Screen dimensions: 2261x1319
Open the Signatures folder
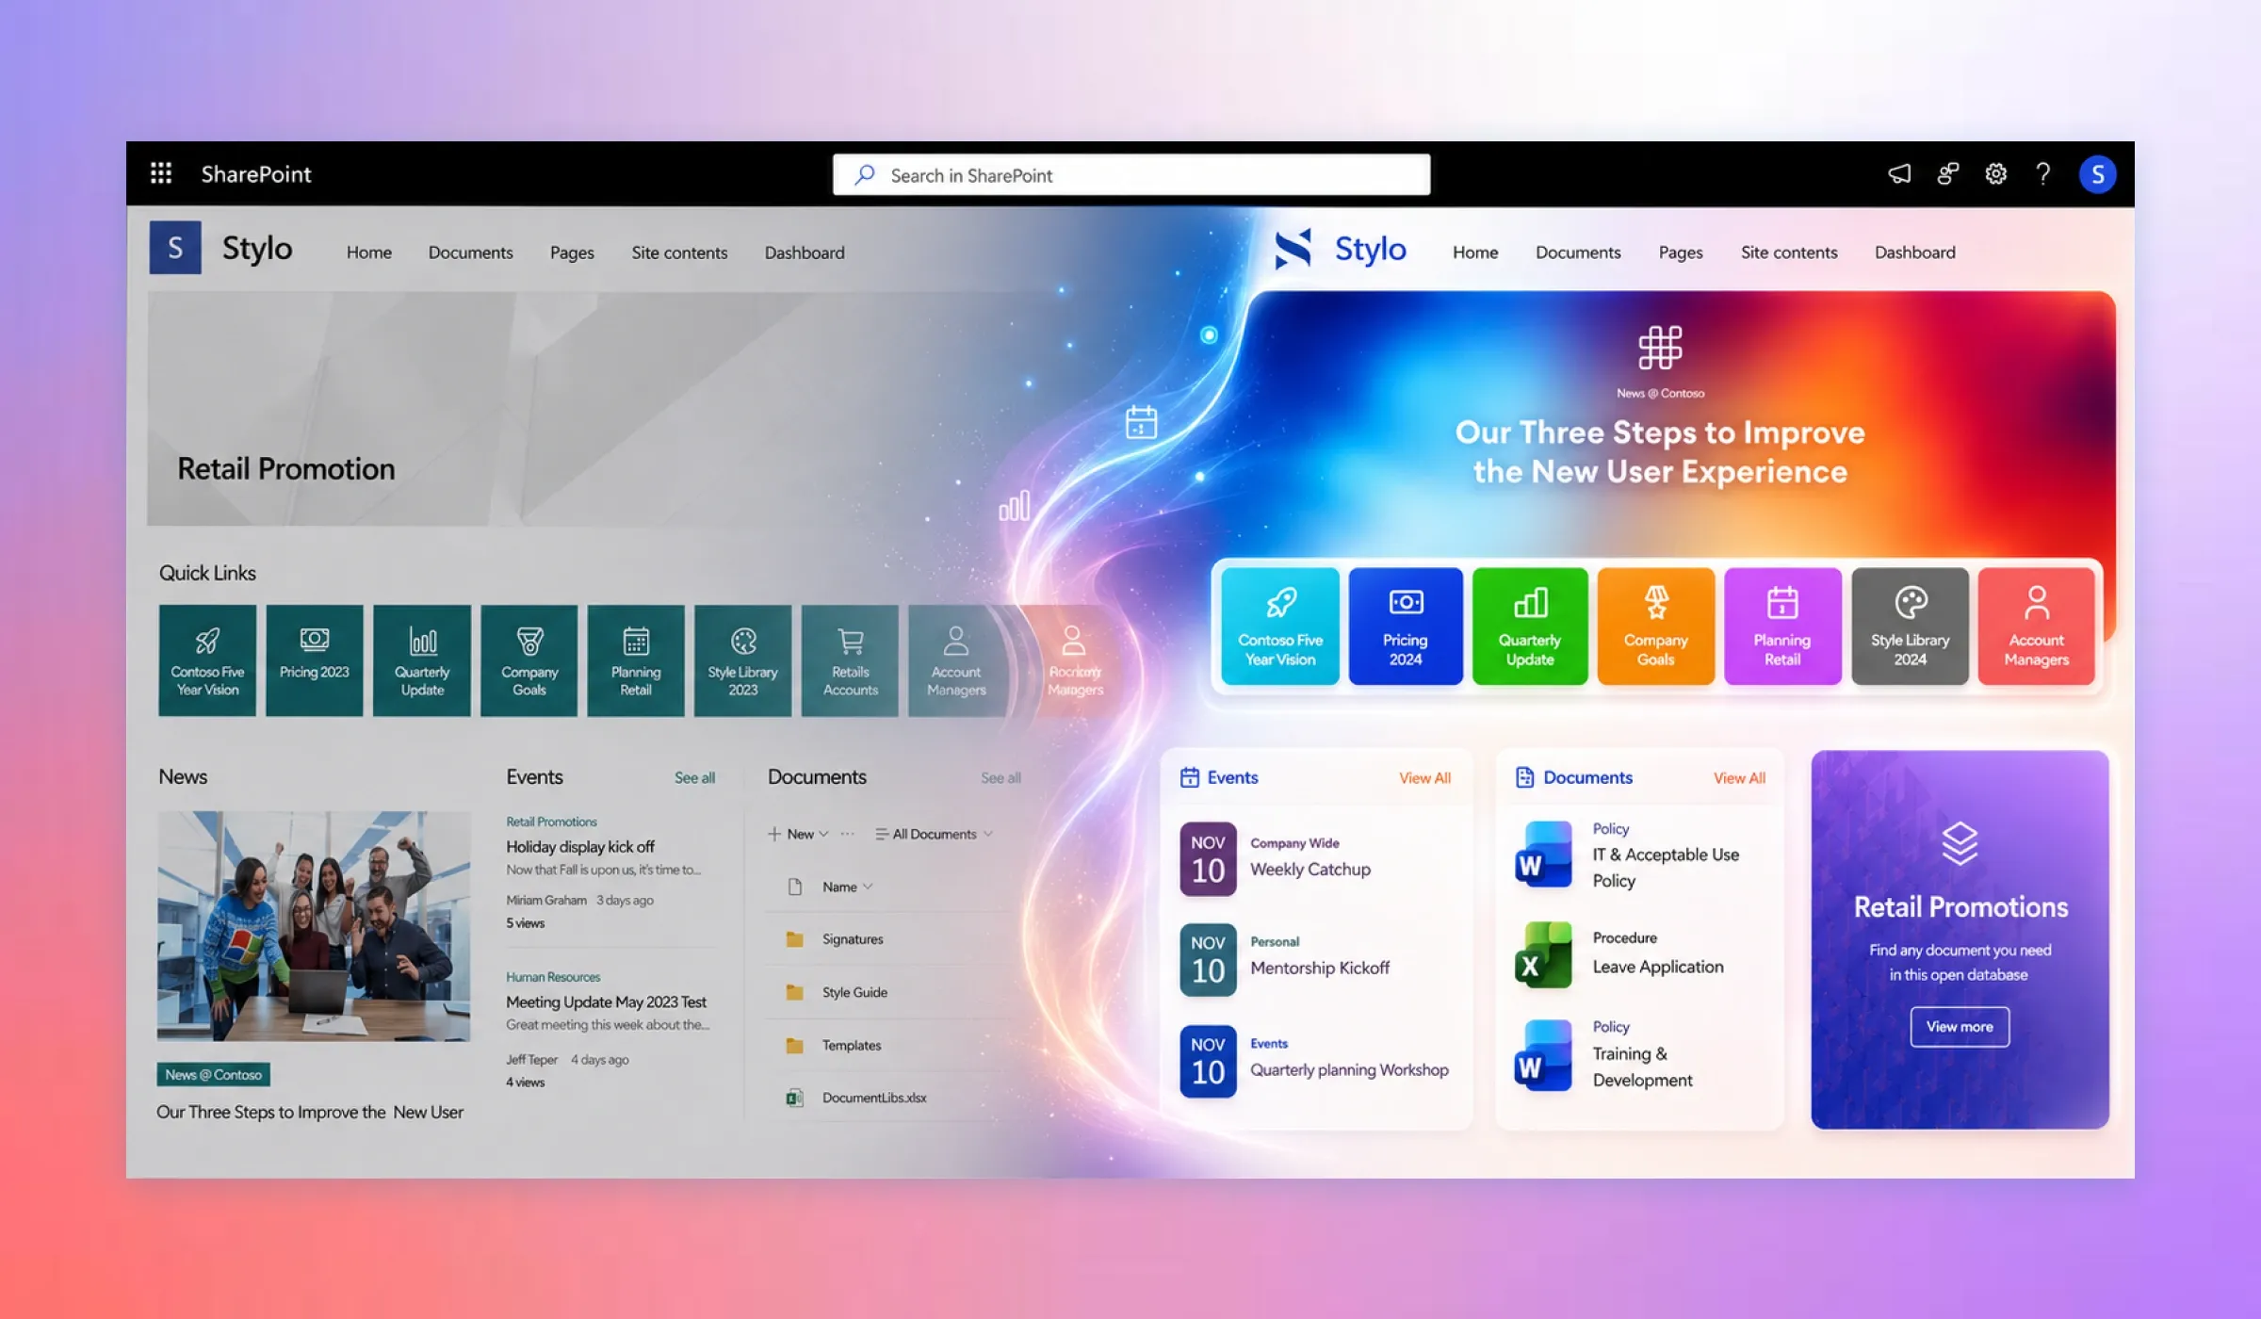point(853,939)
